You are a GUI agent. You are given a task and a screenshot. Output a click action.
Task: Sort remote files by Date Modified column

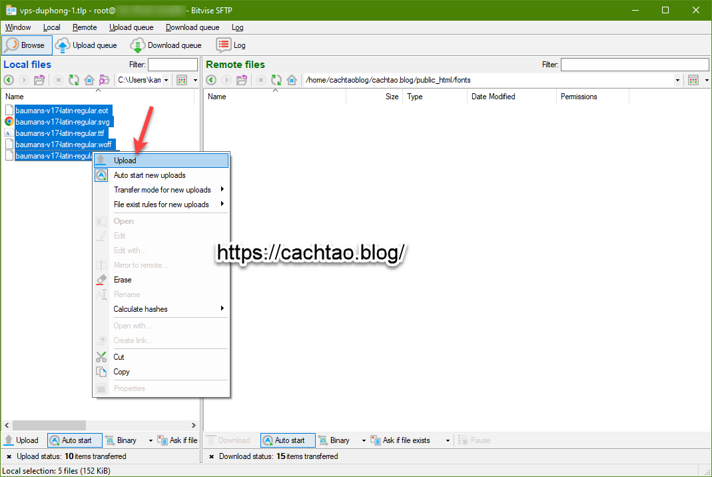[x=512, y=97]
